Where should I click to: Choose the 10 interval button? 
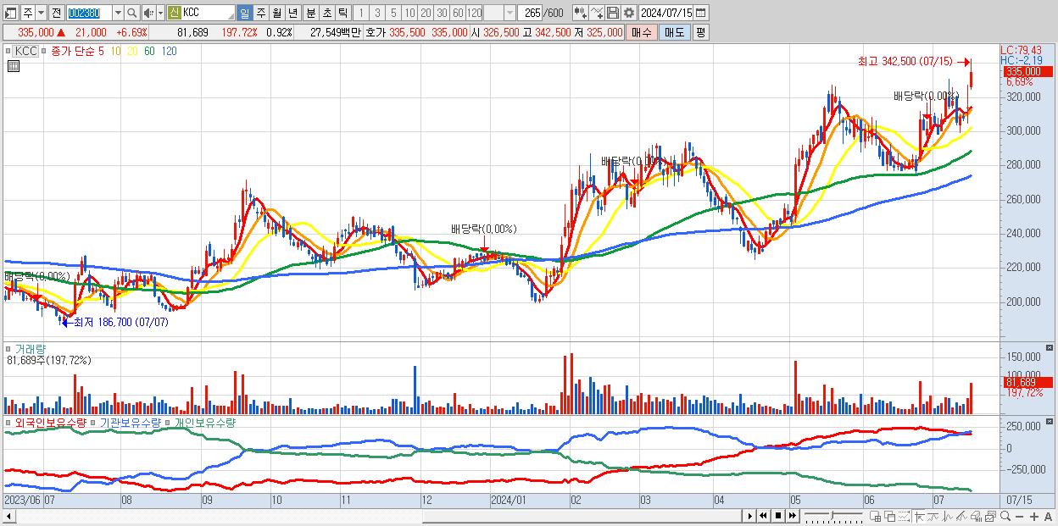(409, 13)
